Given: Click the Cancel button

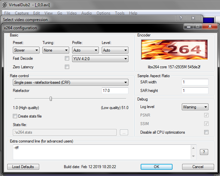Looking at the screenshot, I should [198, 167].
